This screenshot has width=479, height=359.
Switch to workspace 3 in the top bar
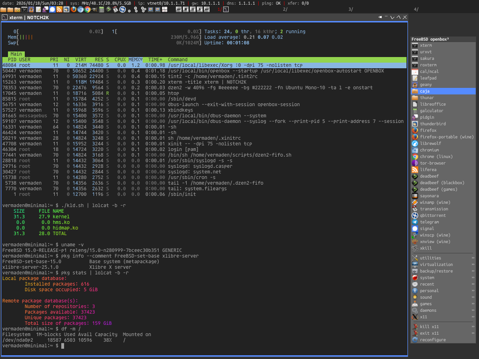351,9
